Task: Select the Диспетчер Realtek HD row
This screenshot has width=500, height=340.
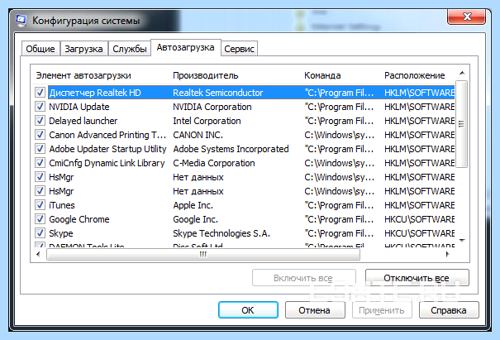Action: pos(251,93)
